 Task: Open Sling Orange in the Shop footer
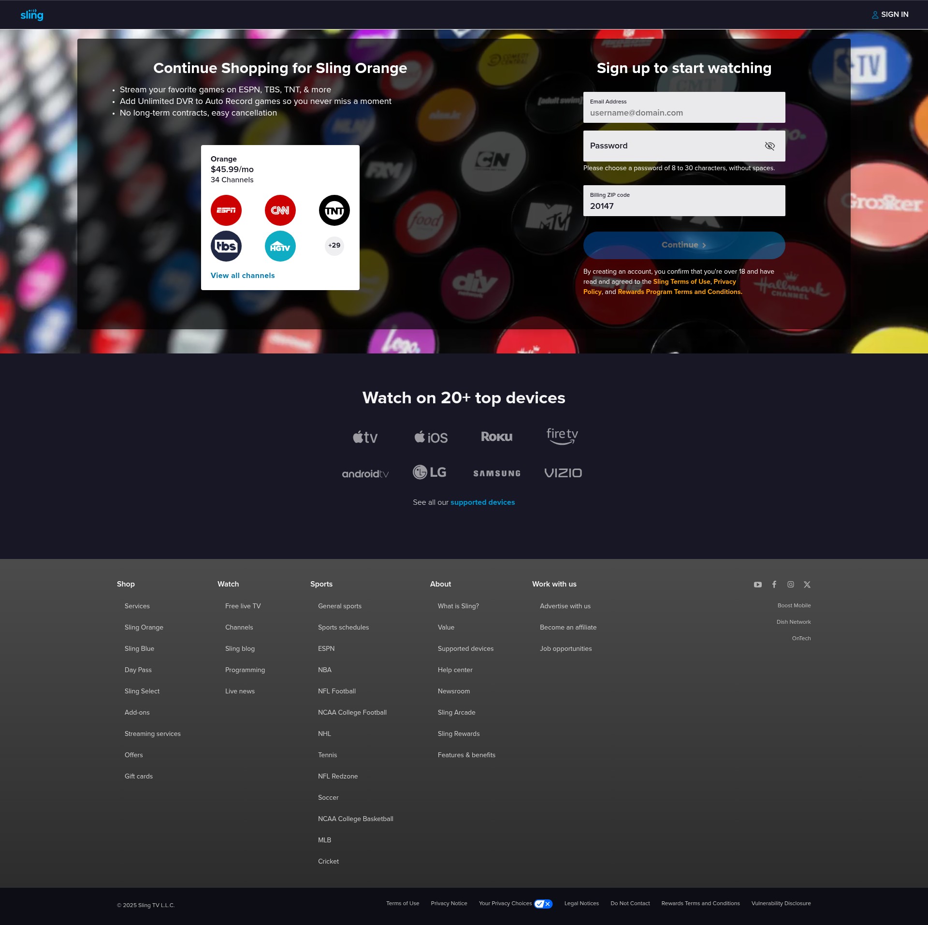pos(144,627)
